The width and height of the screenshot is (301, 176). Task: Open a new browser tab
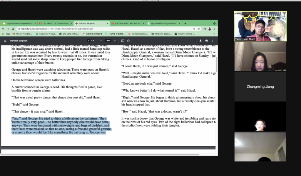185,24
